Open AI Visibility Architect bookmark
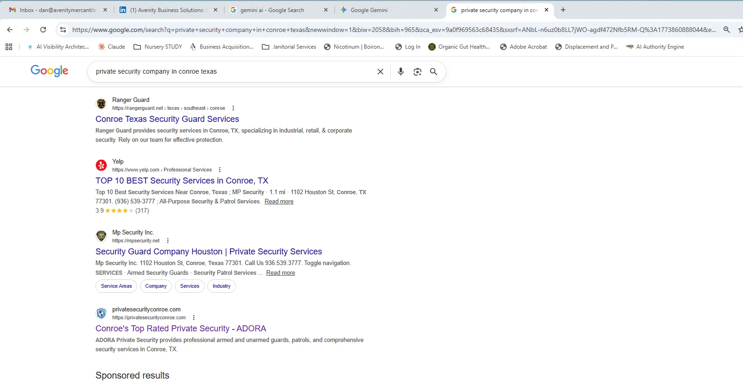 [x=58, y=47]
